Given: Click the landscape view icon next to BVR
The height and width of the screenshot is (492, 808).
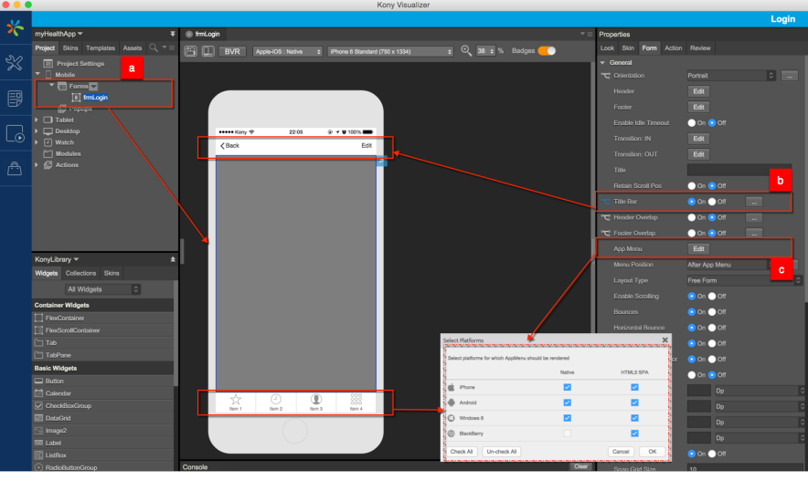Looking at the screenshot, I should pyautogui.click(x=208, y=51).
